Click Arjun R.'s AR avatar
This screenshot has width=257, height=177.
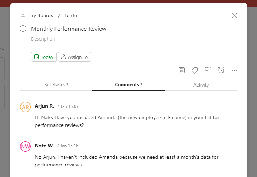(25, 107)
